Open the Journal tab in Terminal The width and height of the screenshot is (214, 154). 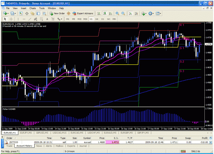83,146
